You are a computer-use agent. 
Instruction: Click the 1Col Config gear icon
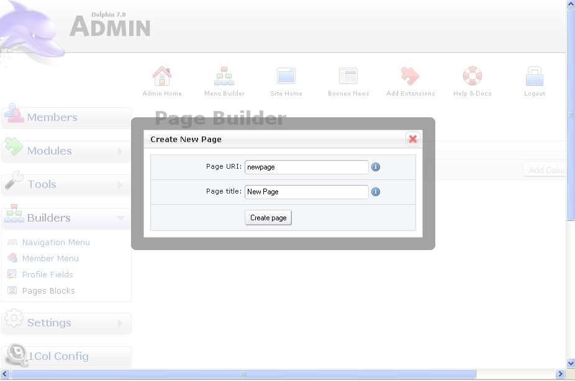click(x=17, y=354)
